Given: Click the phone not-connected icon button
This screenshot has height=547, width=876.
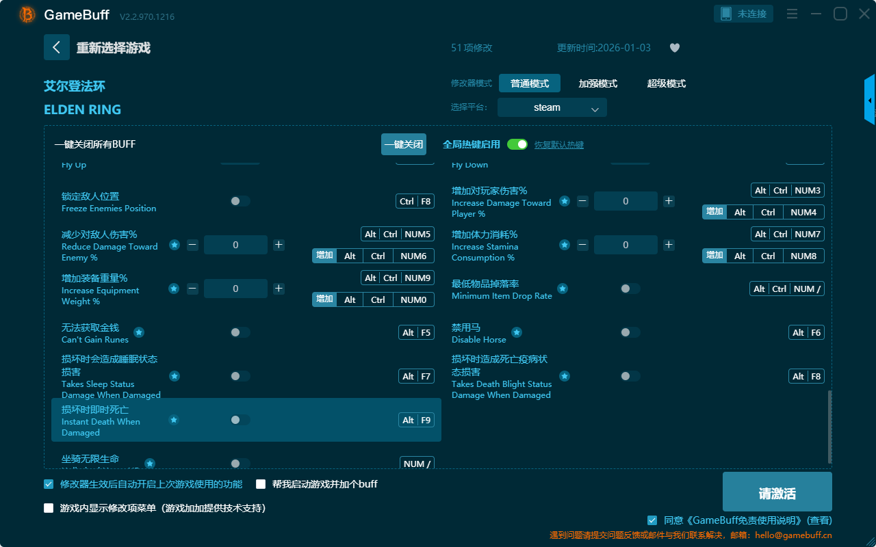Looking at the screenshot, I should 743,14.
